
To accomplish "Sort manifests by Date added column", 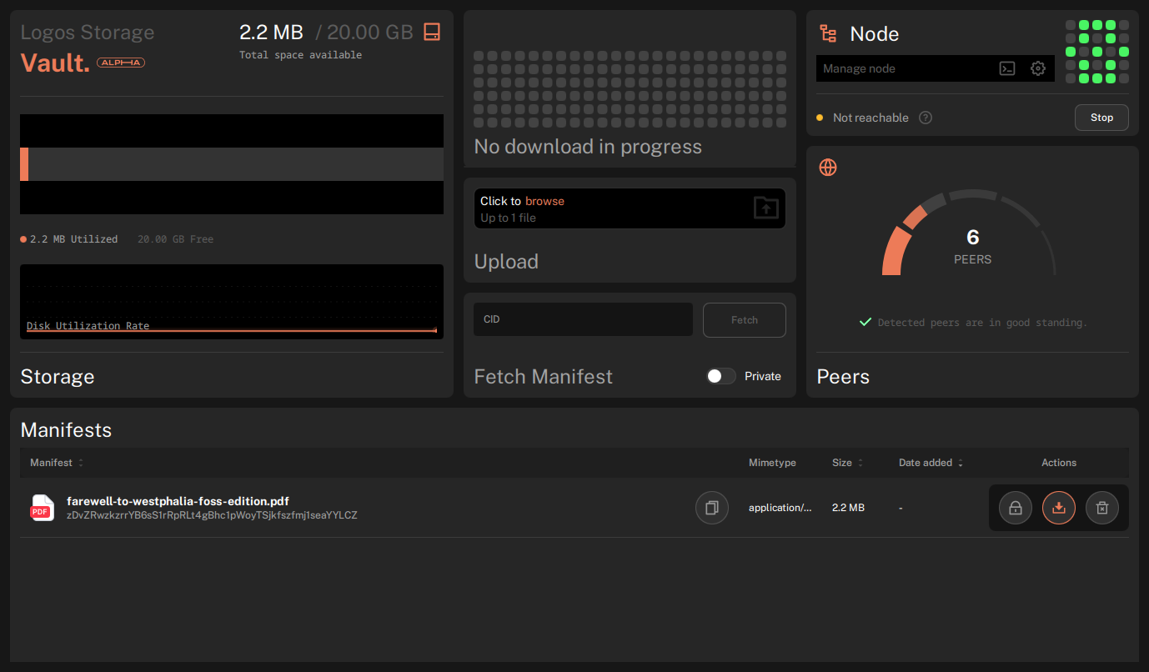I will 932,463.
